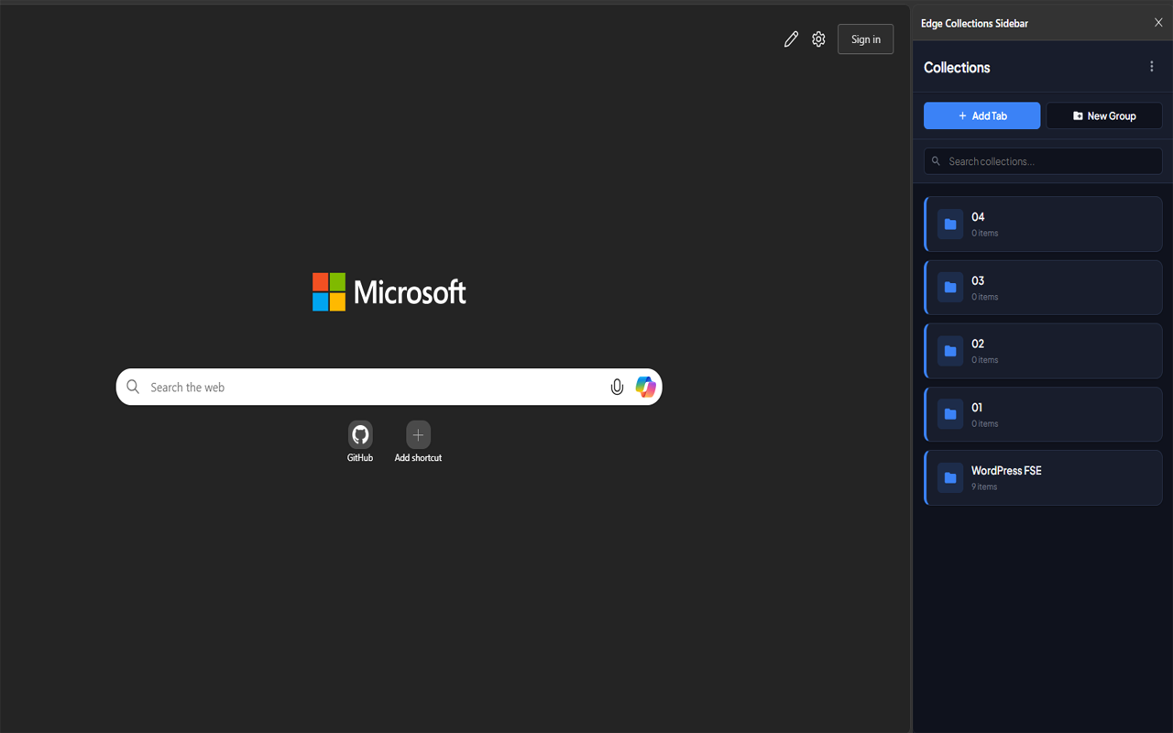Click the Sign in button
The width and height of the screenshot is (1173, 733).
[x=865, y=39]
